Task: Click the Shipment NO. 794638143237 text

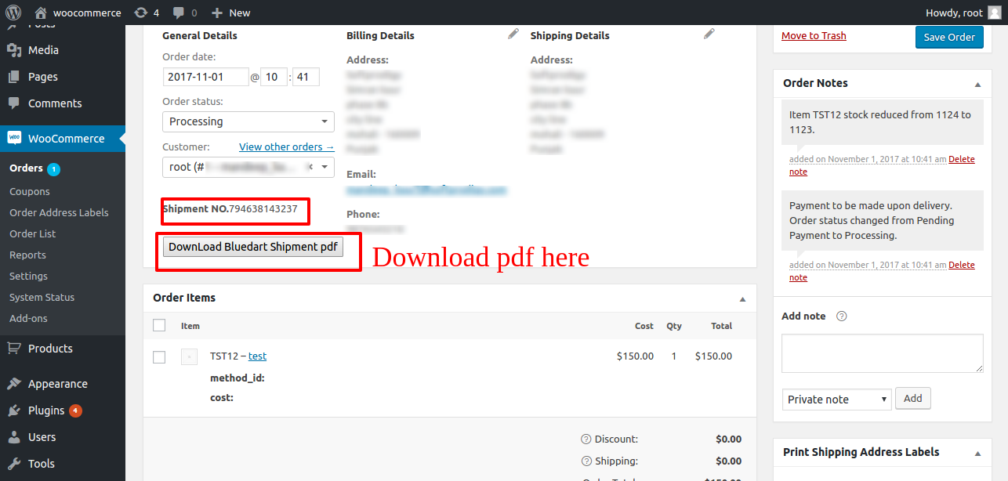Action: (230, 208)
